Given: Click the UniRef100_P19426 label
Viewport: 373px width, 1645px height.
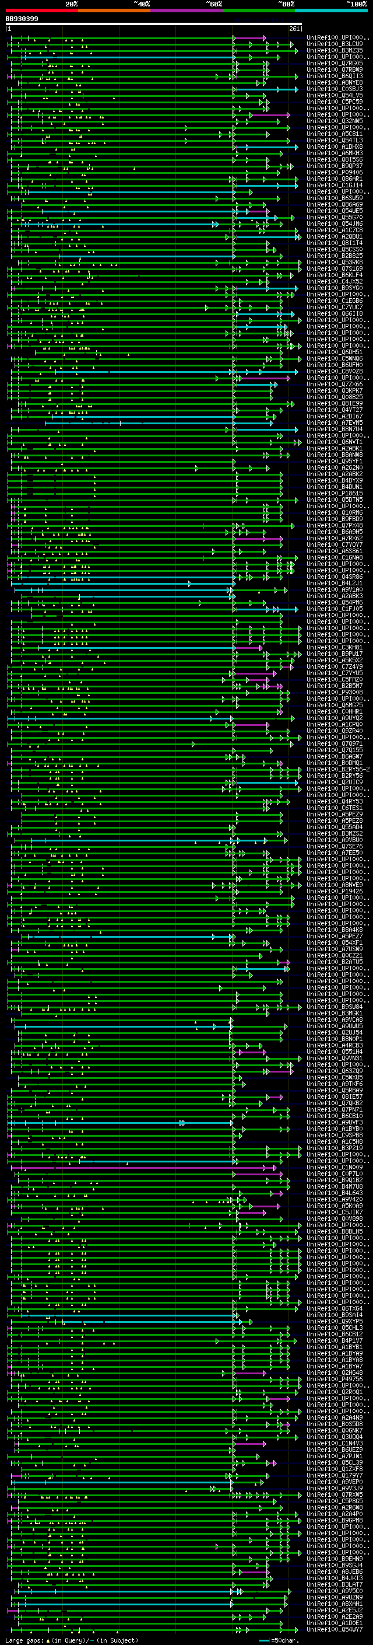Looking at the screenshot, I should coord(334,891).
